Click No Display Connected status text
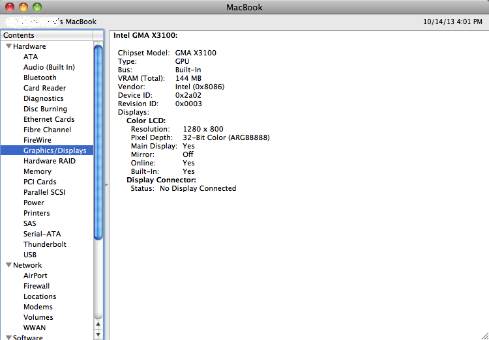This screenshot has width=489, height=340. [x=198, y=188]
